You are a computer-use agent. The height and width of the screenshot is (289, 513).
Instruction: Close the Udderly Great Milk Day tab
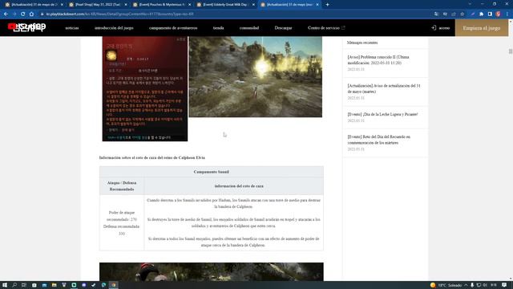coord(253,5)
